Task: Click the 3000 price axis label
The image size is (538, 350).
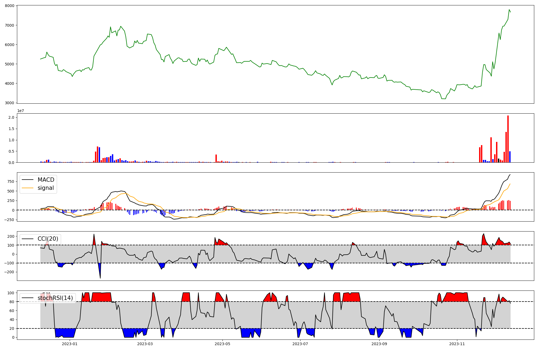Action: point(10,103)
